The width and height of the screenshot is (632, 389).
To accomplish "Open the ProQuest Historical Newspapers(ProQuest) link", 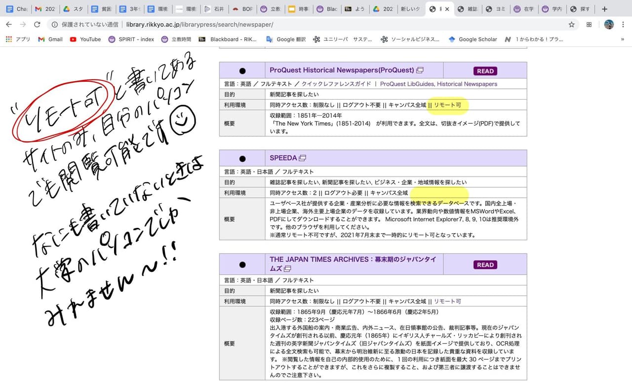I will 342,70.
